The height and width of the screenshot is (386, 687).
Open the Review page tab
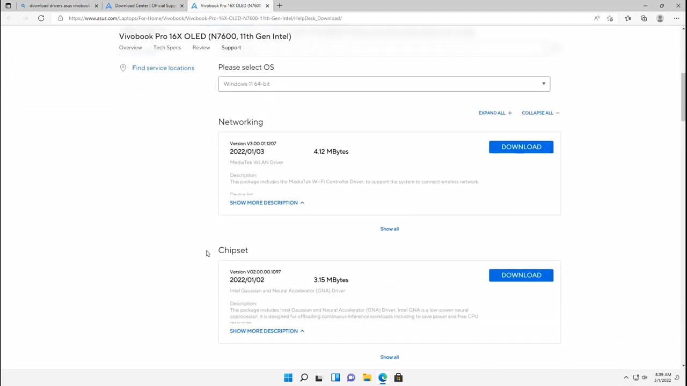coord(201,48)
